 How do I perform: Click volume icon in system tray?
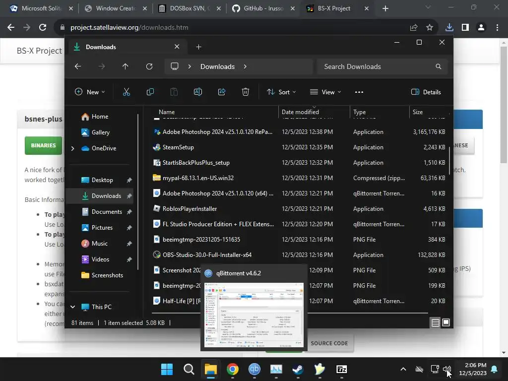(447, 369)
